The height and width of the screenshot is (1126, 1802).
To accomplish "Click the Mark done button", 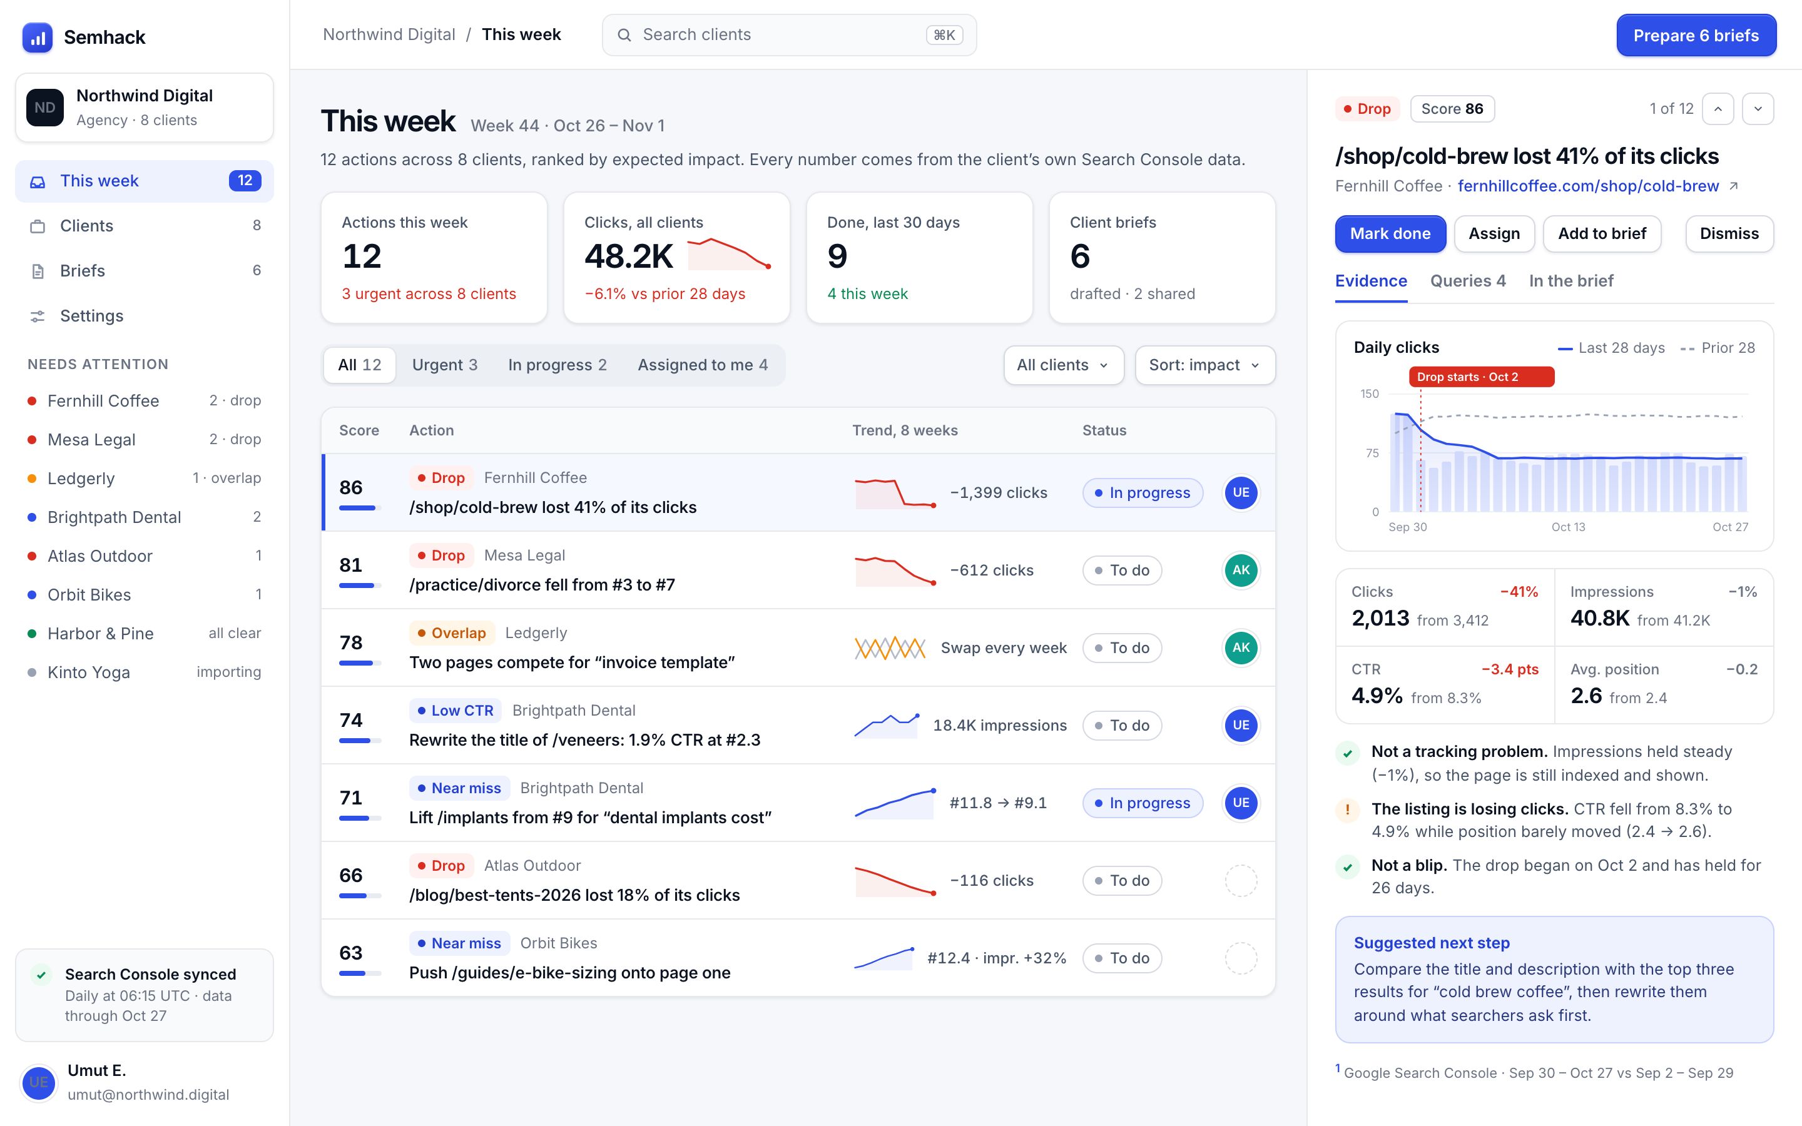I will [1390, 234].
